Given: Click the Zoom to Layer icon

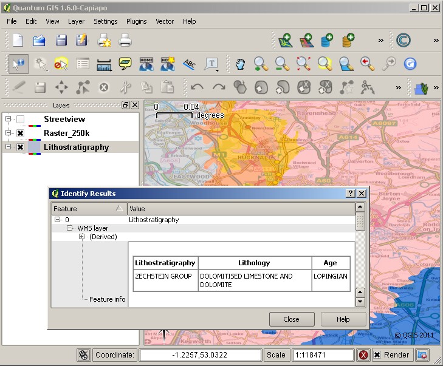Looking at the screenshot, I should pyautogui.click(x=346, y=64).
